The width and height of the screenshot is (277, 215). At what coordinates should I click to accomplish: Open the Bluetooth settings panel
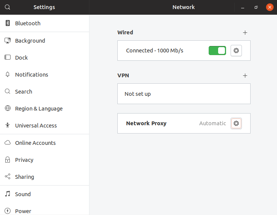(x=45, y=23)
